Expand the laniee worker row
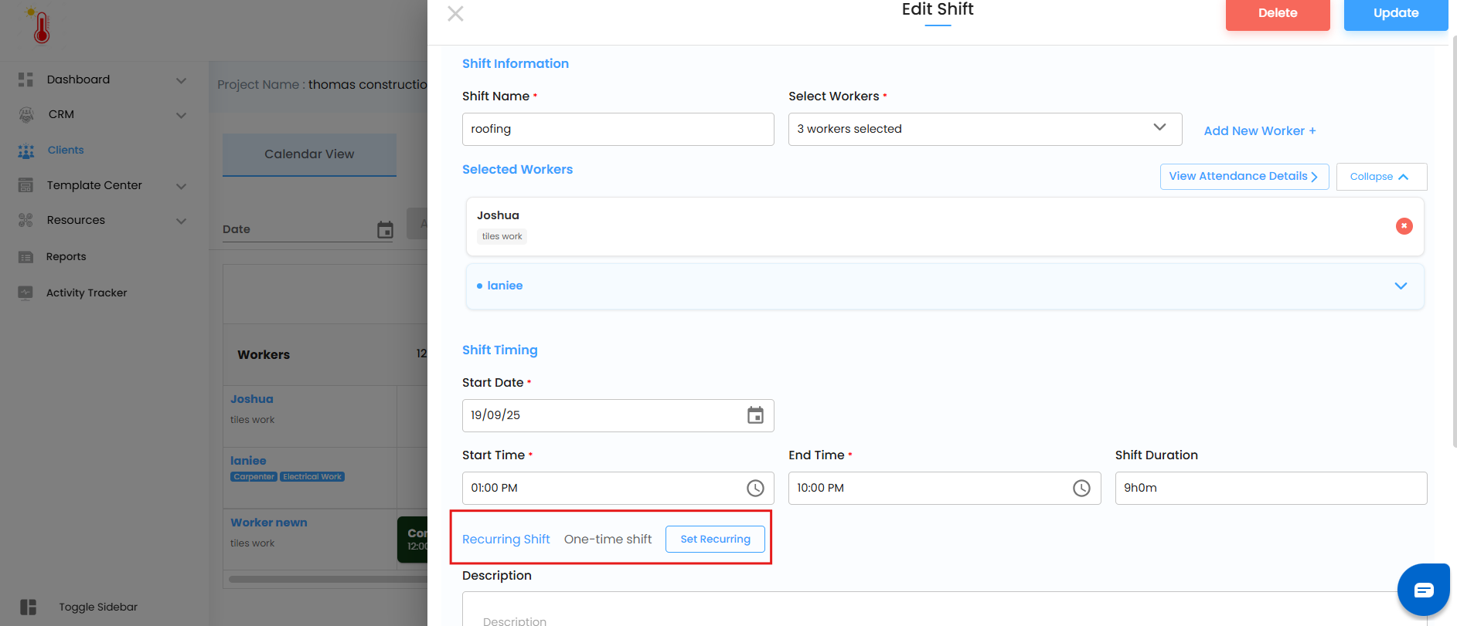The width and height of the screenshot is (1457, 626). (1400, 286)
